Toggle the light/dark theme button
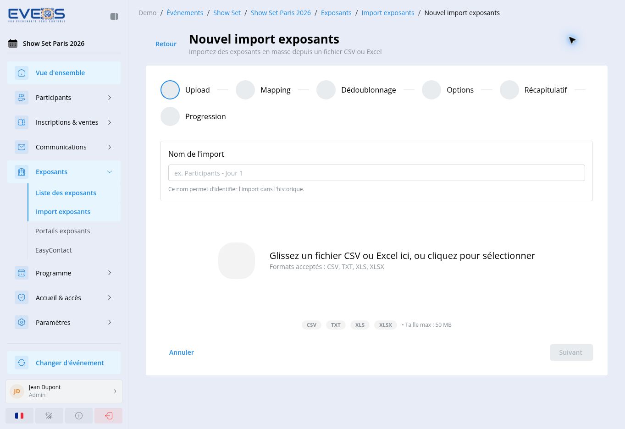 49,416
